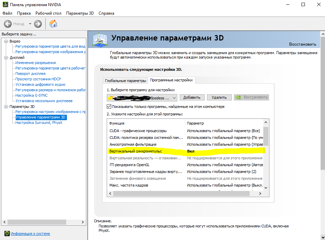Select CUDA политика резерва системной памяти row
Viewport: 325px width, 240px height.
point(186,138)
